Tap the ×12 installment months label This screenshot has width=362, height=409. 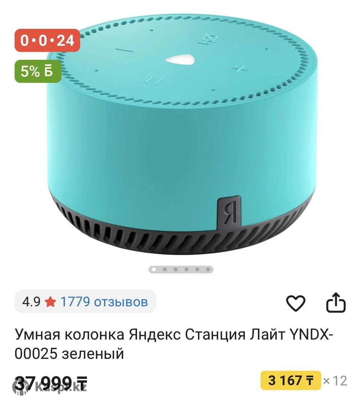pyautogui.click(x=335, y=381)
